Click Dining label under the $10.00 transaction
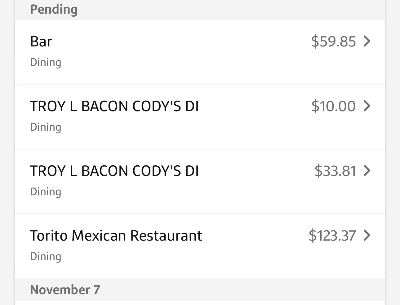The height and width of the screenshot is (305, 400). (46, 127)
